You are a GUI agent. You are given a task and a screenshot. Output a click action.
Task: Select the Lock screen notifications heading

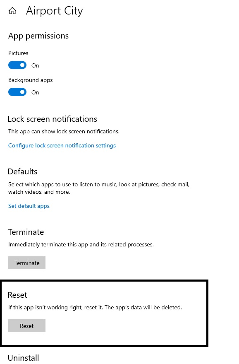(x=53, y=119)
